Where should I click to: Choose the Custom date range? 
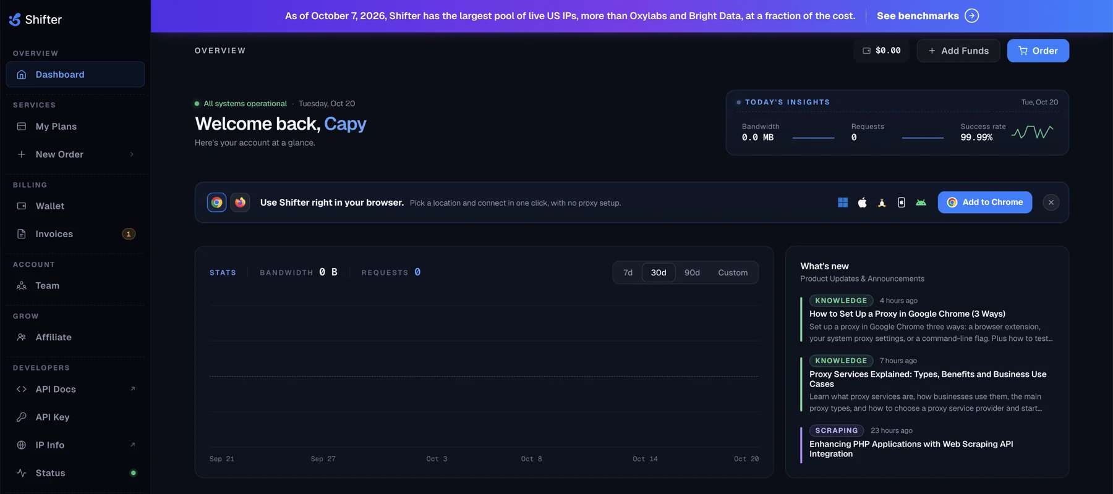point(733,272)
